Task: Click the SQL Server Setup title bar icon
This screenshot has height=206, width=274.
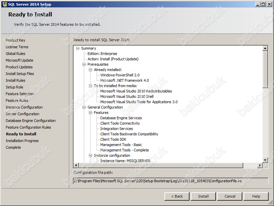Action: (x=5, y=4)
